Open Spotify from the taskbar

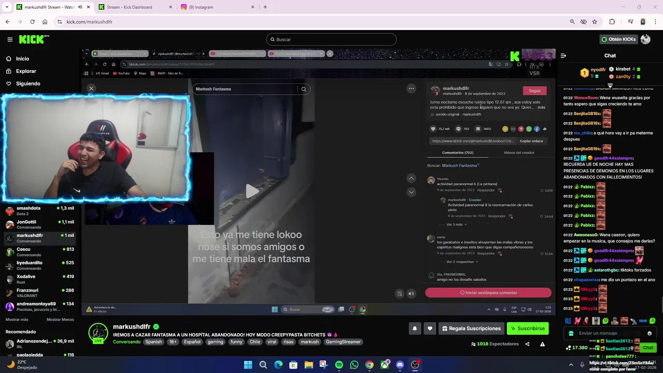pos(339,365)
